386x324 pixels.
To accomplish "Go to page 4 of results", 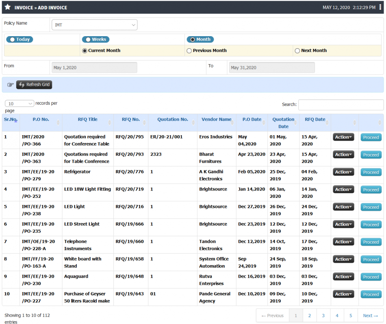I will [x=337, y=315].
